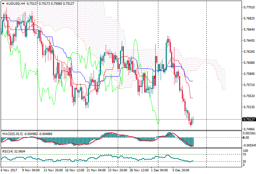Viewport: 256px width, 174px height.
Task: Open the dropdown arrow beside AUDUSD,H4
Action: coord(3,3)
